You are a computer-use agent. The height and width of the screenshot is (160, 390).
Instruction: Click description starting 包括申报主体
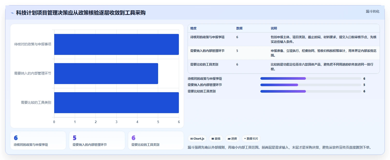click(x=323, y=39)
